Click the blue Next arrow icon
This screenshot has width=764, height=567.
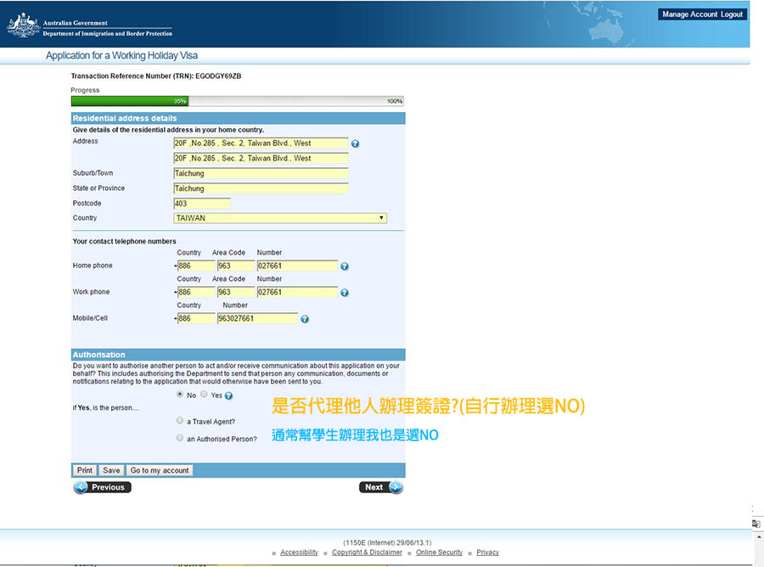click(395, 487)
